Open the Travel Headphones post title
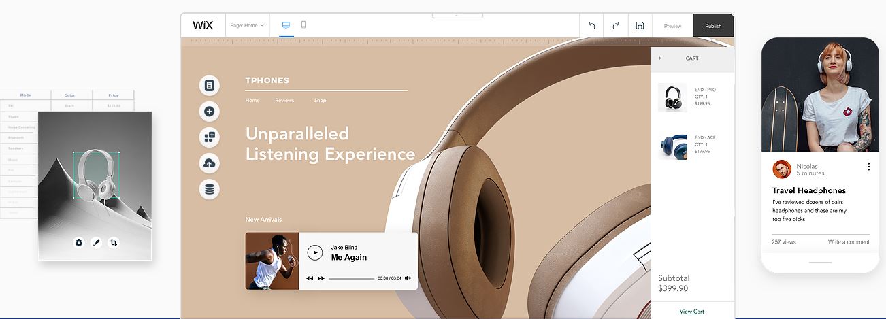 pos(809,190)
